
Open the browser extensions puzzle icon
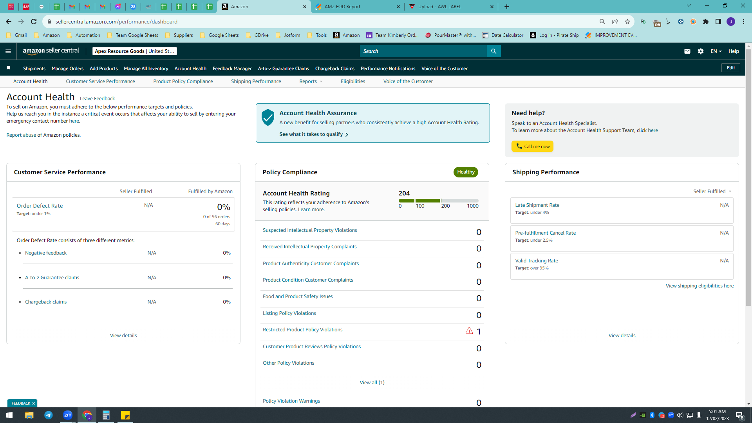coord(706,22)
